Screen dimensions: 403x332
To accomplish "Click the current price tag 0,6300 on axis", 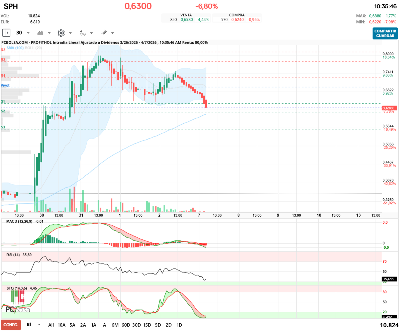I will [389, 108].
